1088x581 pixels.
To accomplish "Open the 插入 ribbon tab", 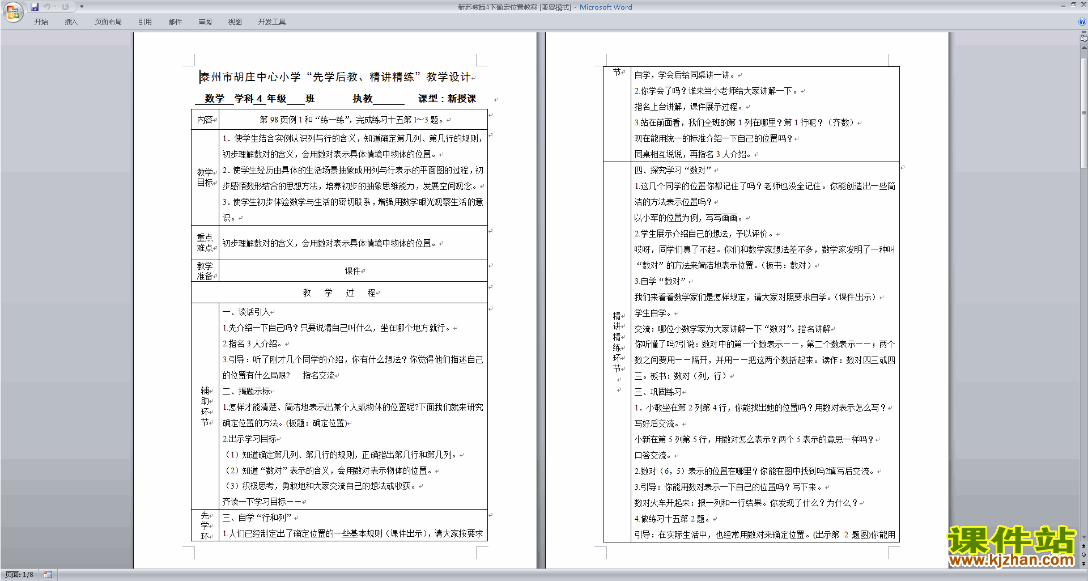I will click(x=71, y=22).
